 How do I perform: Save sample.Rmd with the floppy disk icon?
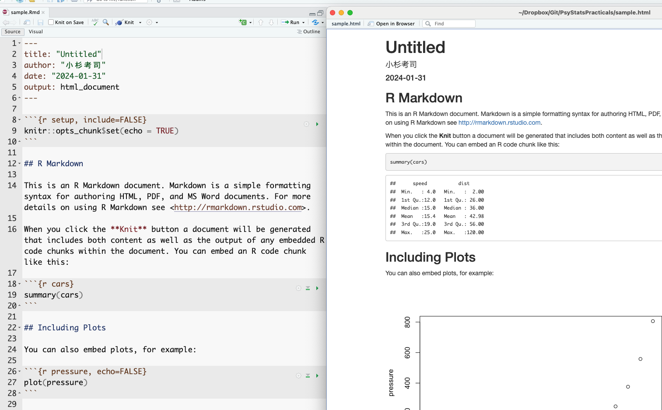click(40, 22)
